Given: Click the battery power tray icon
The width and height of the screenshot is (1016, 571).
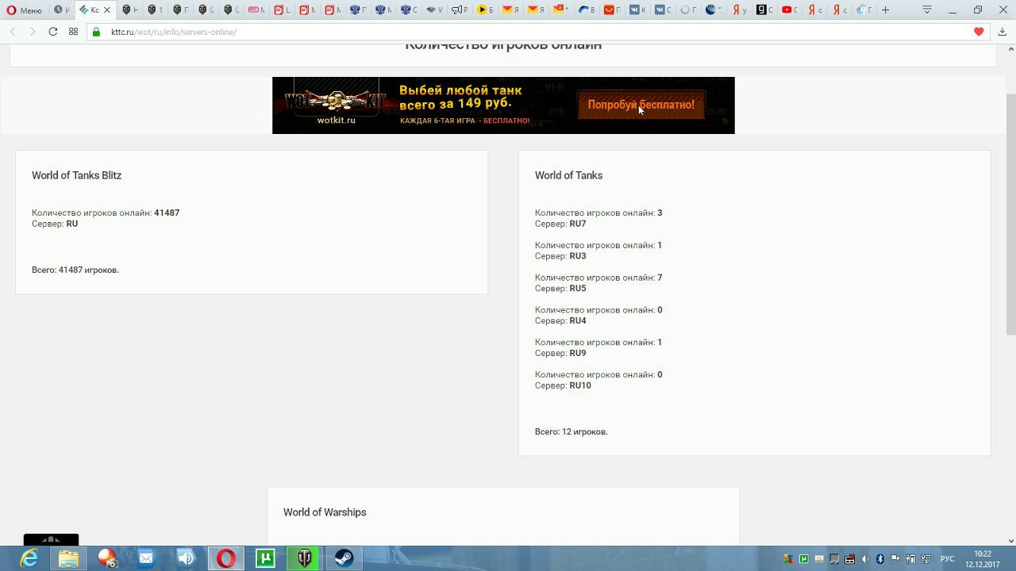Looking at the screenshot, I should coord(911,559).
